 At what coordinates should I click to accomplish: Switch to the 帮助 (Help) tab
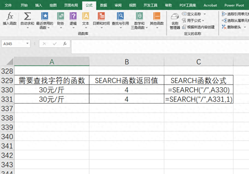[x=168, y=5]
